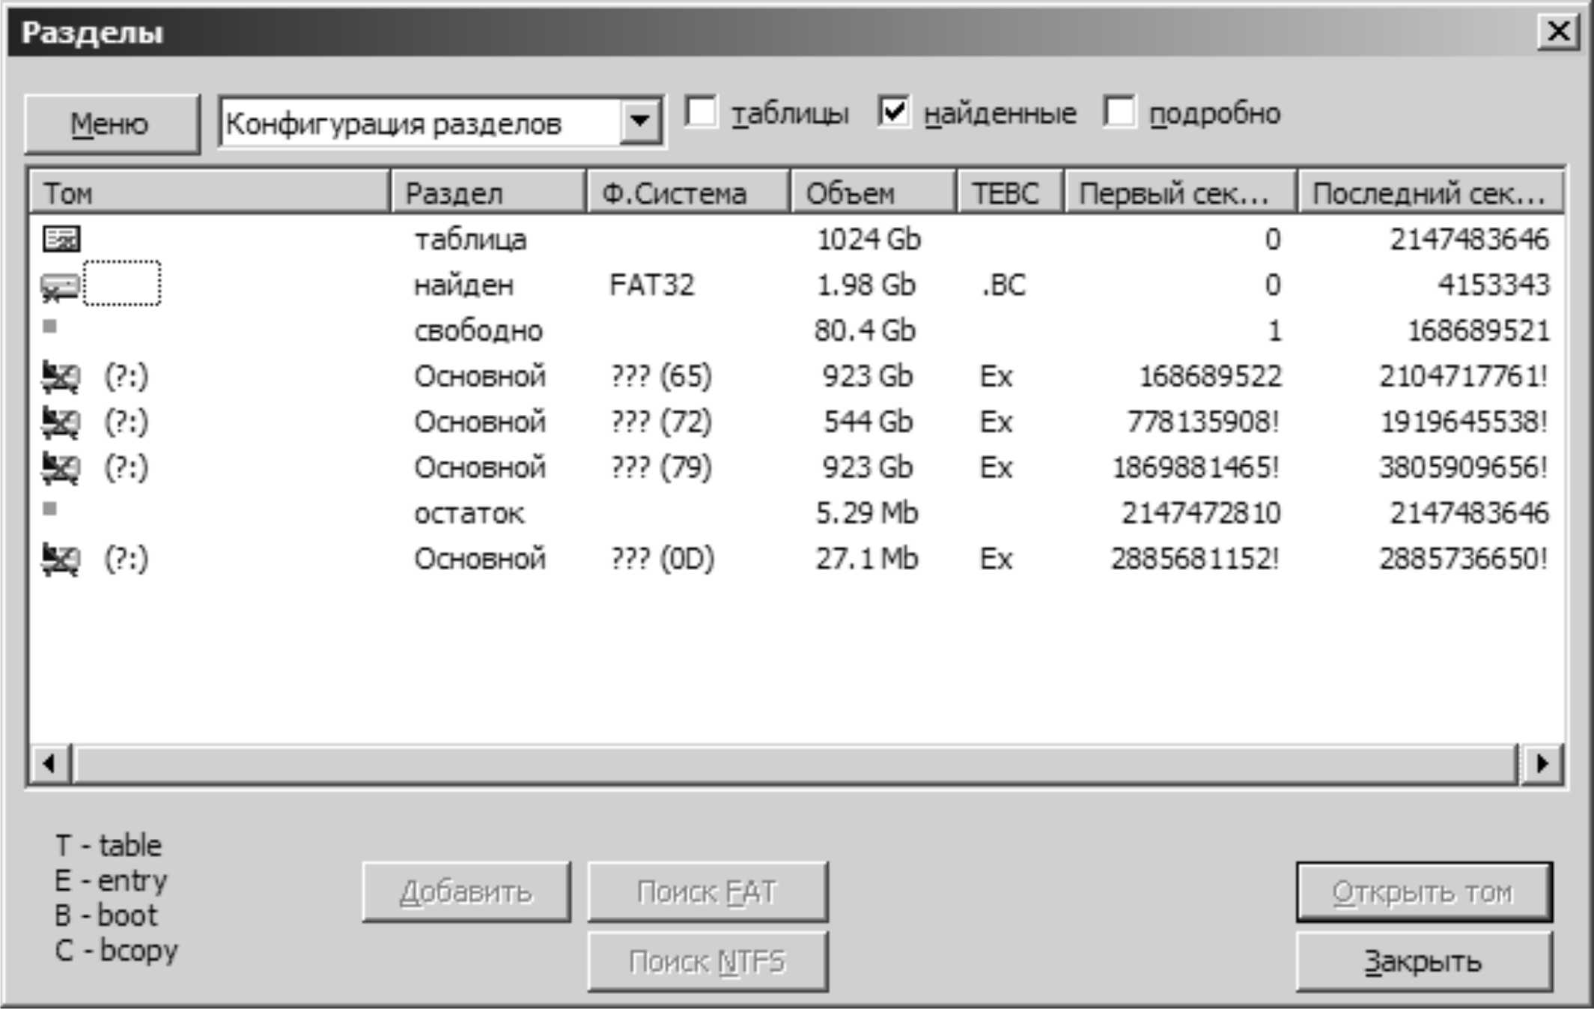This screenshot has width=1594, height=1009.
Task: Uncheck the найденные checkbox
Action: click(x=894, y=112)
